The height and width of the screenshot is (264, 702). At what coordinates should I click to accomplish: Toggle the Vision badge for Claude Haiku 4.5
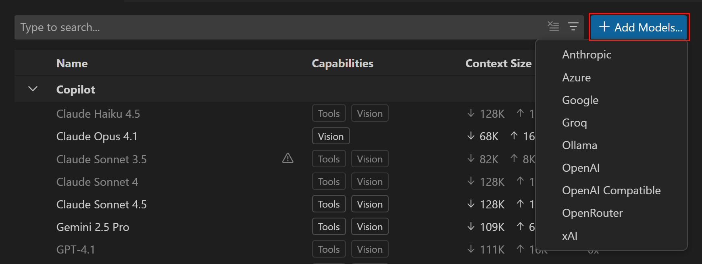369,113
